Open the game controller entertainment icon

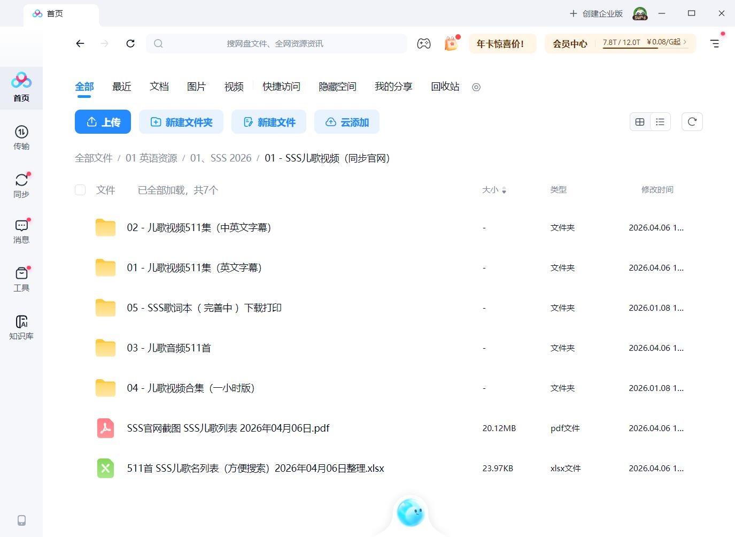click(423, 43)
